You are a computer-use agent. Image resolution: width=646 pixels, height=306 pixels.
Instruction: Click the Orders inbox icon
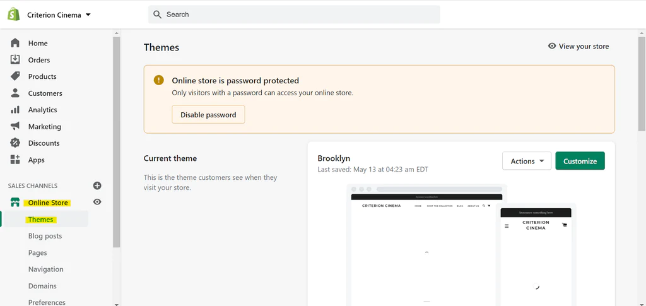[15, 59]
